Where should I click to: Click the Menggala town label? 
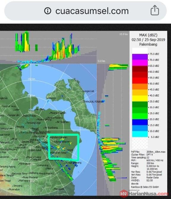tap(59, 189)
